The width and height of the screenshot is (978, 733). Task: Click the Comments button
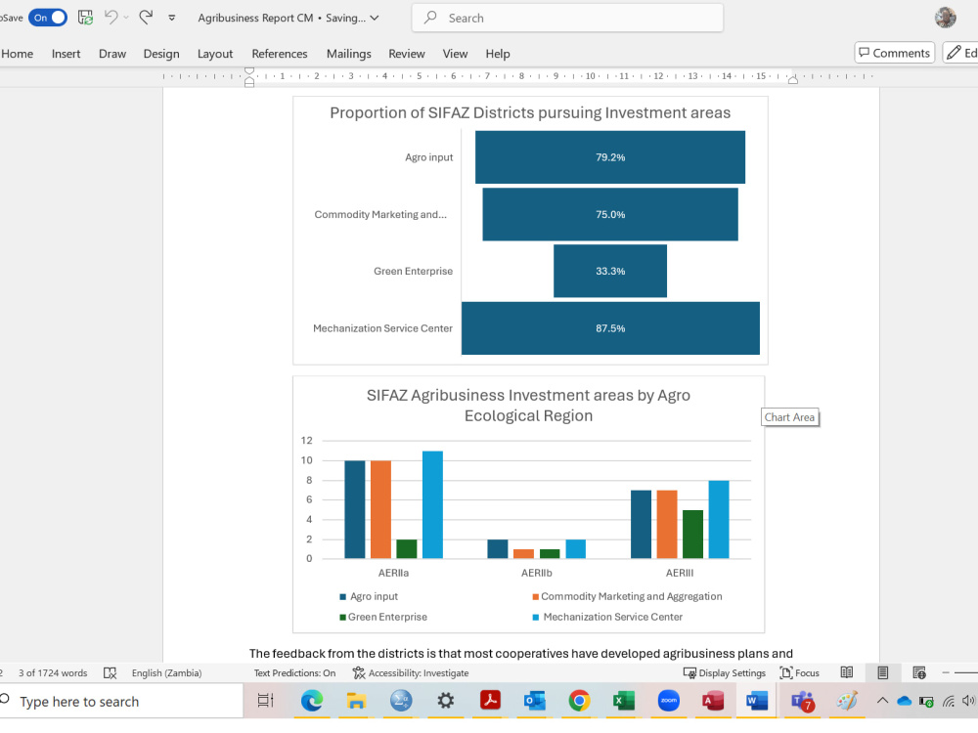pos(895,53)
